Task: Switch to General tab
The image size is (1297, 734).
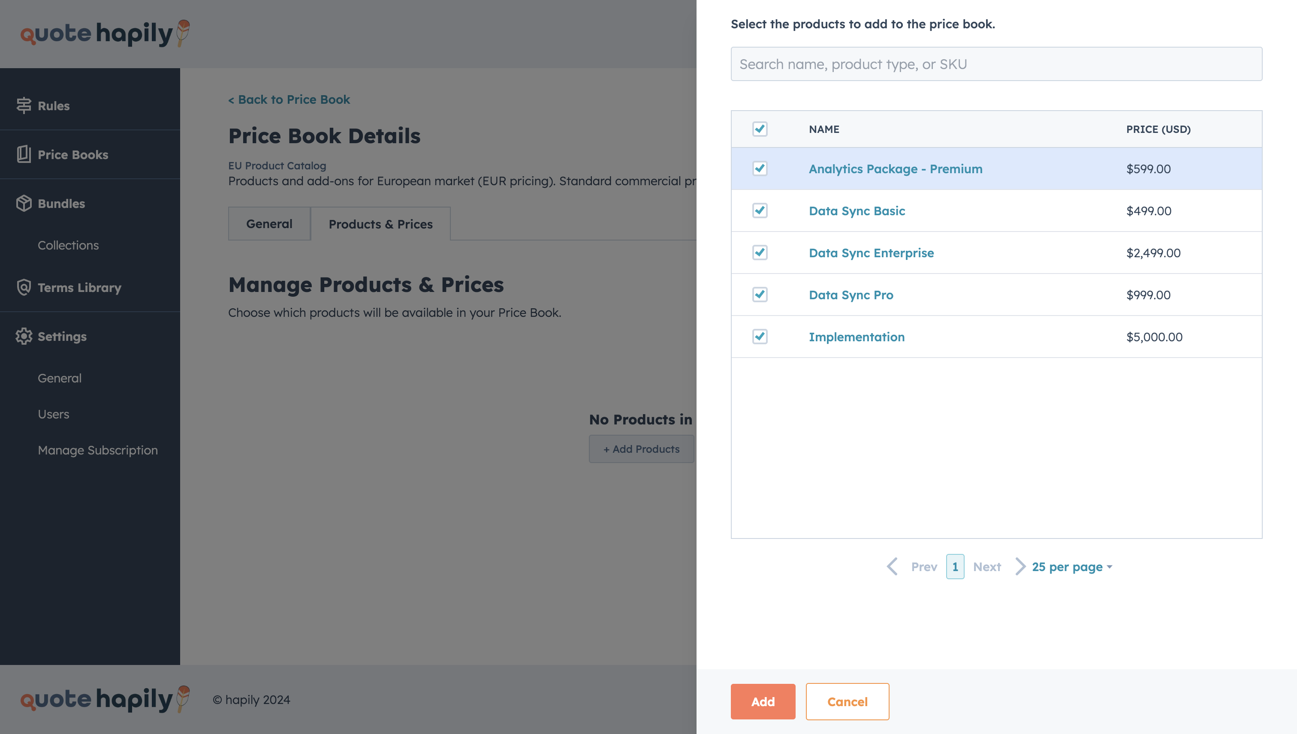Action: [269, 223]
